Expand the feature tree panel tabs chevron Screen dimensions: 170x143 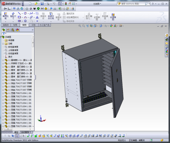(x=33, y=30)
